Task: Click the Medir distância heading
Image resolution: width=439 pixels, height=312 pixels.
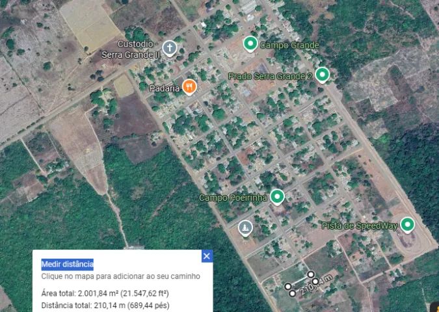Action: [68, 264]
